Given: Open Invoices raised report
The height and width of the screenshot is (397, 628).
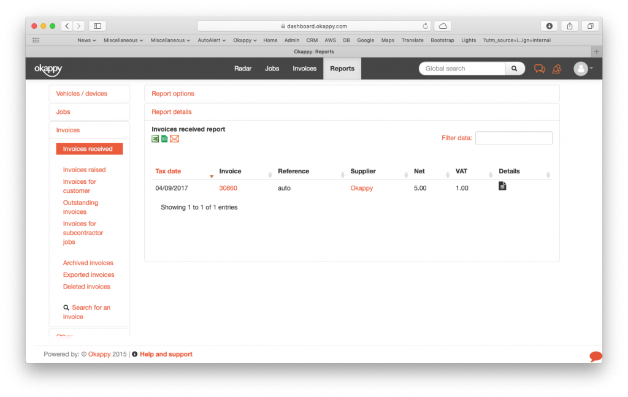Looking at the screenshot, I should [x=84, y=170].
